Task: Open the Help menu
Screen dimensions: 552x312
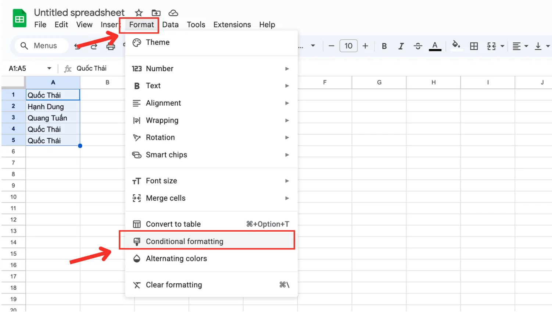Action: pos(267,25)
